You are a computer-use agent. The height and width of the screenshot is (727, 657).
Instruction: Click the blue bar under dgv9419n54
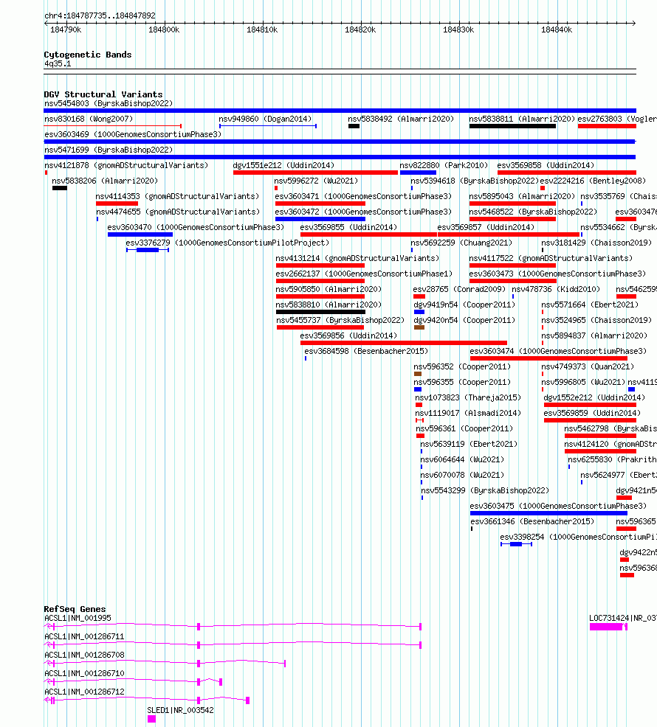click(x=419, y=312)
